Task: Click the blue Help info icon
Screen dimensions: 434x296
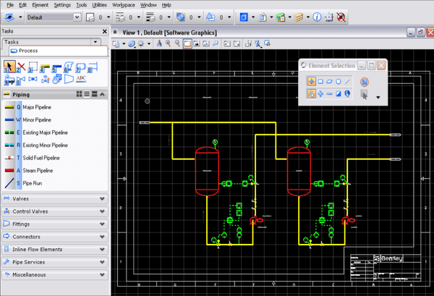Action: pyautogui.click(x=317, y=16)
